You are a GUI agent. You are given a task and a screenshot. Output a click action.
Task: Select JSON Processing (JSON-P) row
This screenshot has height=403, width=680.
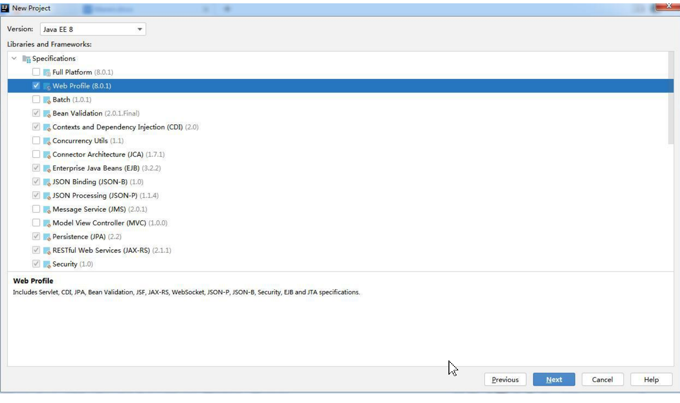pos(337,196)
